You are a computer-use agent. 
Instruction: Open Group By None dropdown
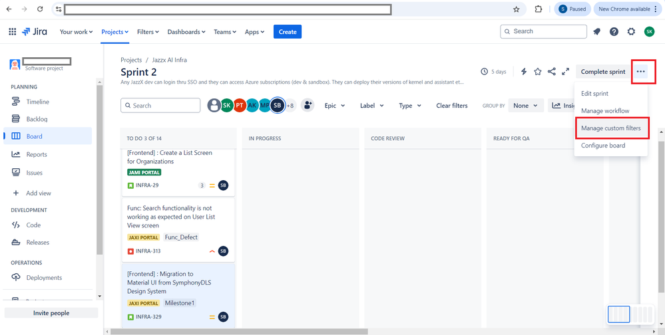click(x=526, y=106)
